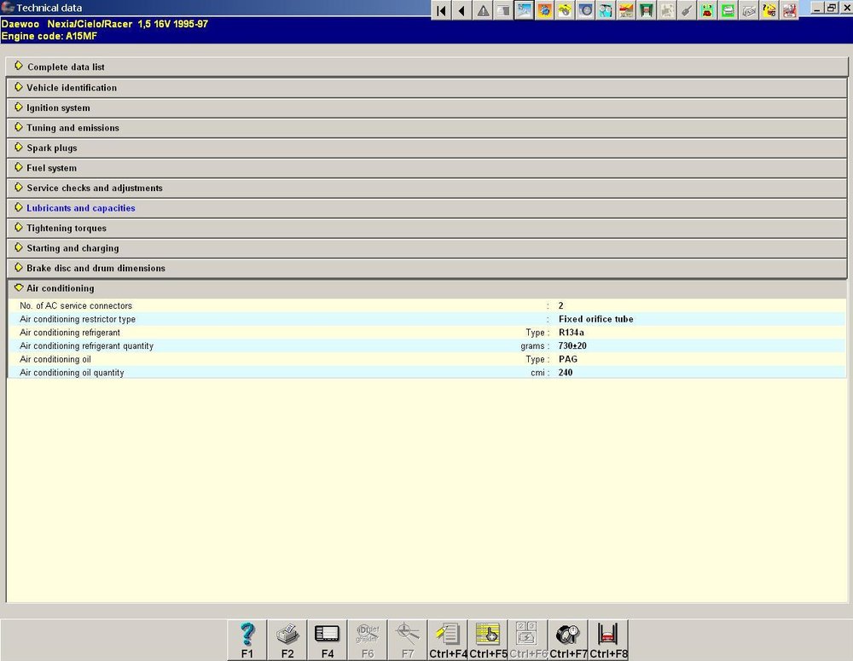853x661 pixels.
Task: Click the Daewoo Nexia/Cielo/Racer vehicle title
Action: tap(104, 24)
